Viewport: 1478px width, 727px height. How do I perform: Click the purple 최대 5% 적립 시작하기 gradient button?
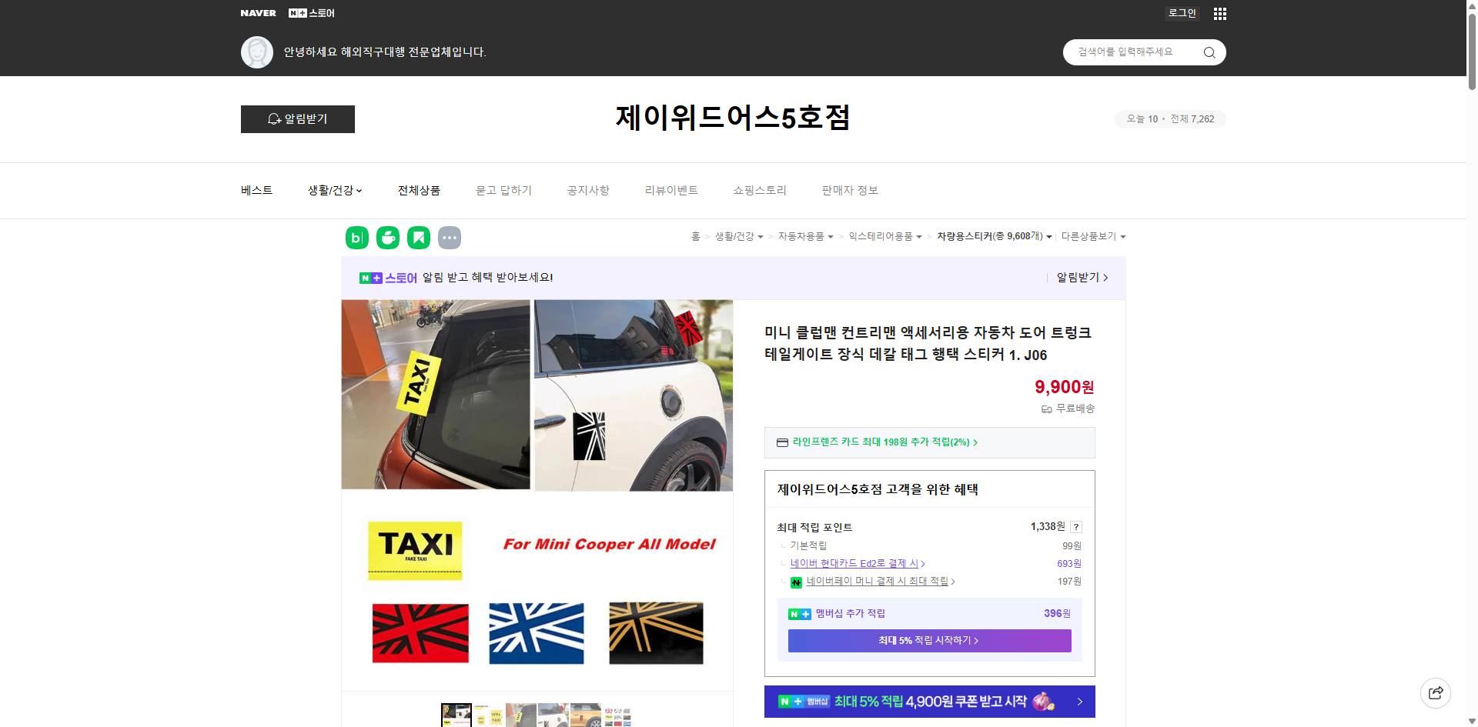pos(929,640)
